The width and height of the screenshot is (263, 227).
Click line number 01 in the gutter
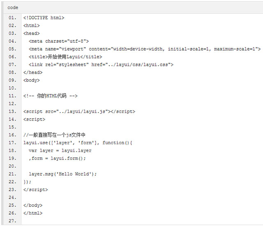pos(12,18)
